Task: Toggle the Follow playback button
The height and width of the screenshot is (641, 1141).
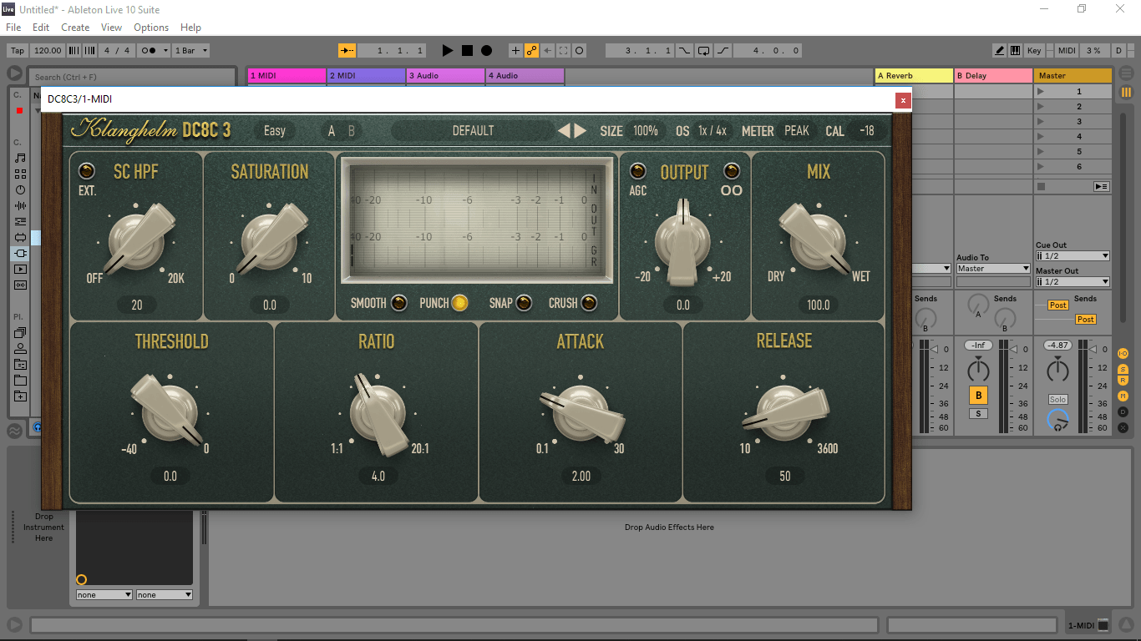Action: [x=347, y=51]
